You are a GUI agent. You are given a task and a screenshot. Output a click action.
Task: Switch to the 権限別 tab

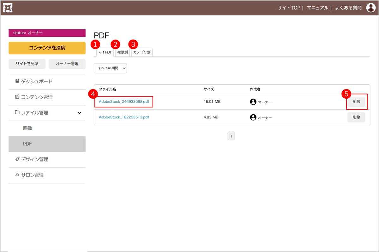coord(122,52)
